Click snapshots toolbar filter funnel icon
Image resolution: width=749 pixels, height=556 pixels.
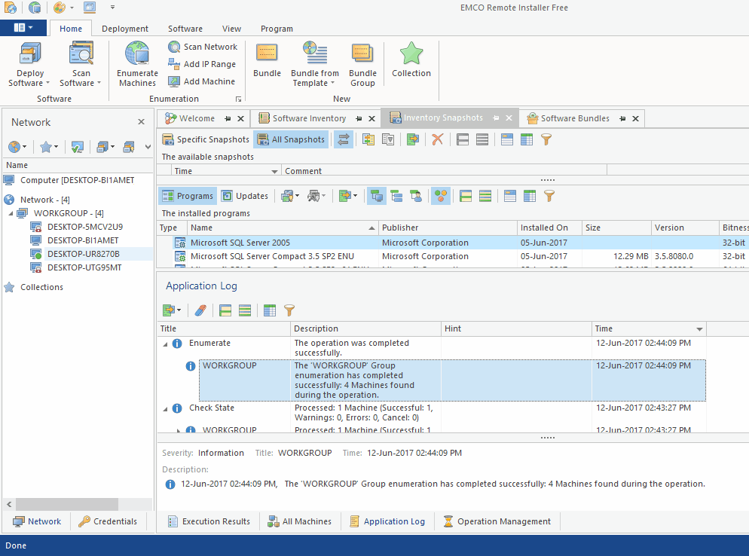point(546,139)
